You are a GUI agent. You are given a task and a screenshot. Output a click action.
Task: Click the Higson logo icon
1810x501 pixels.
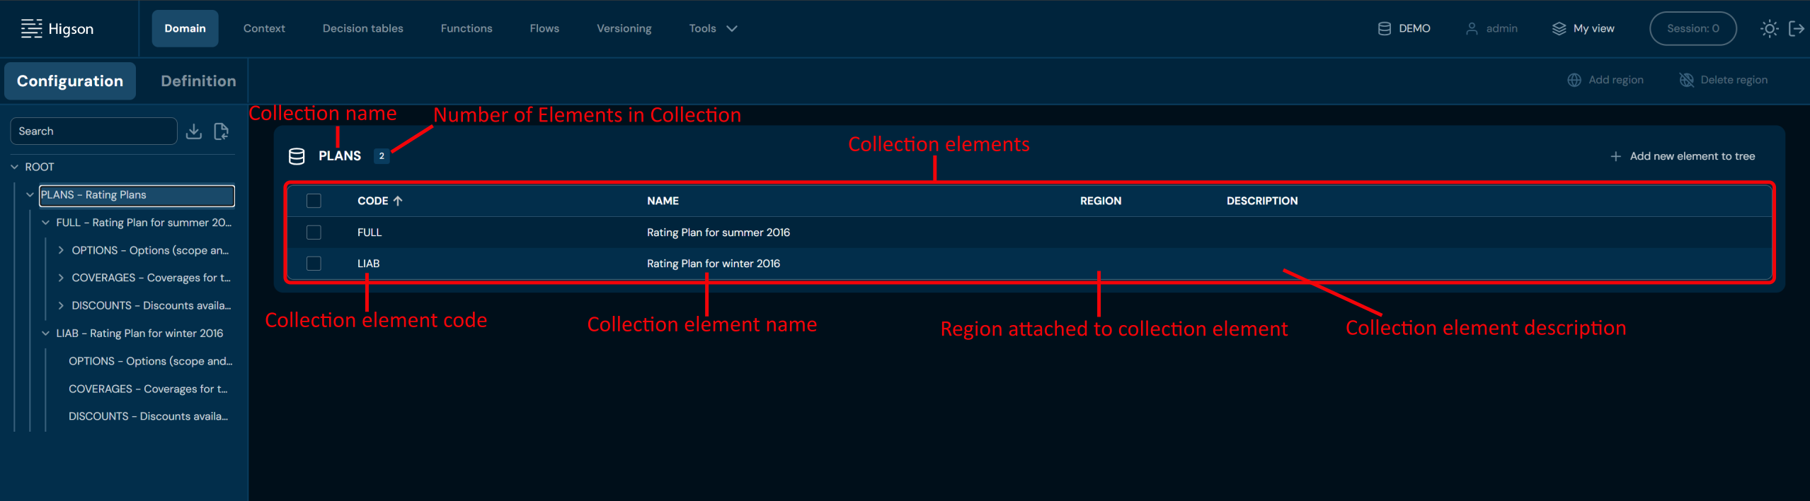coord(31,28)
